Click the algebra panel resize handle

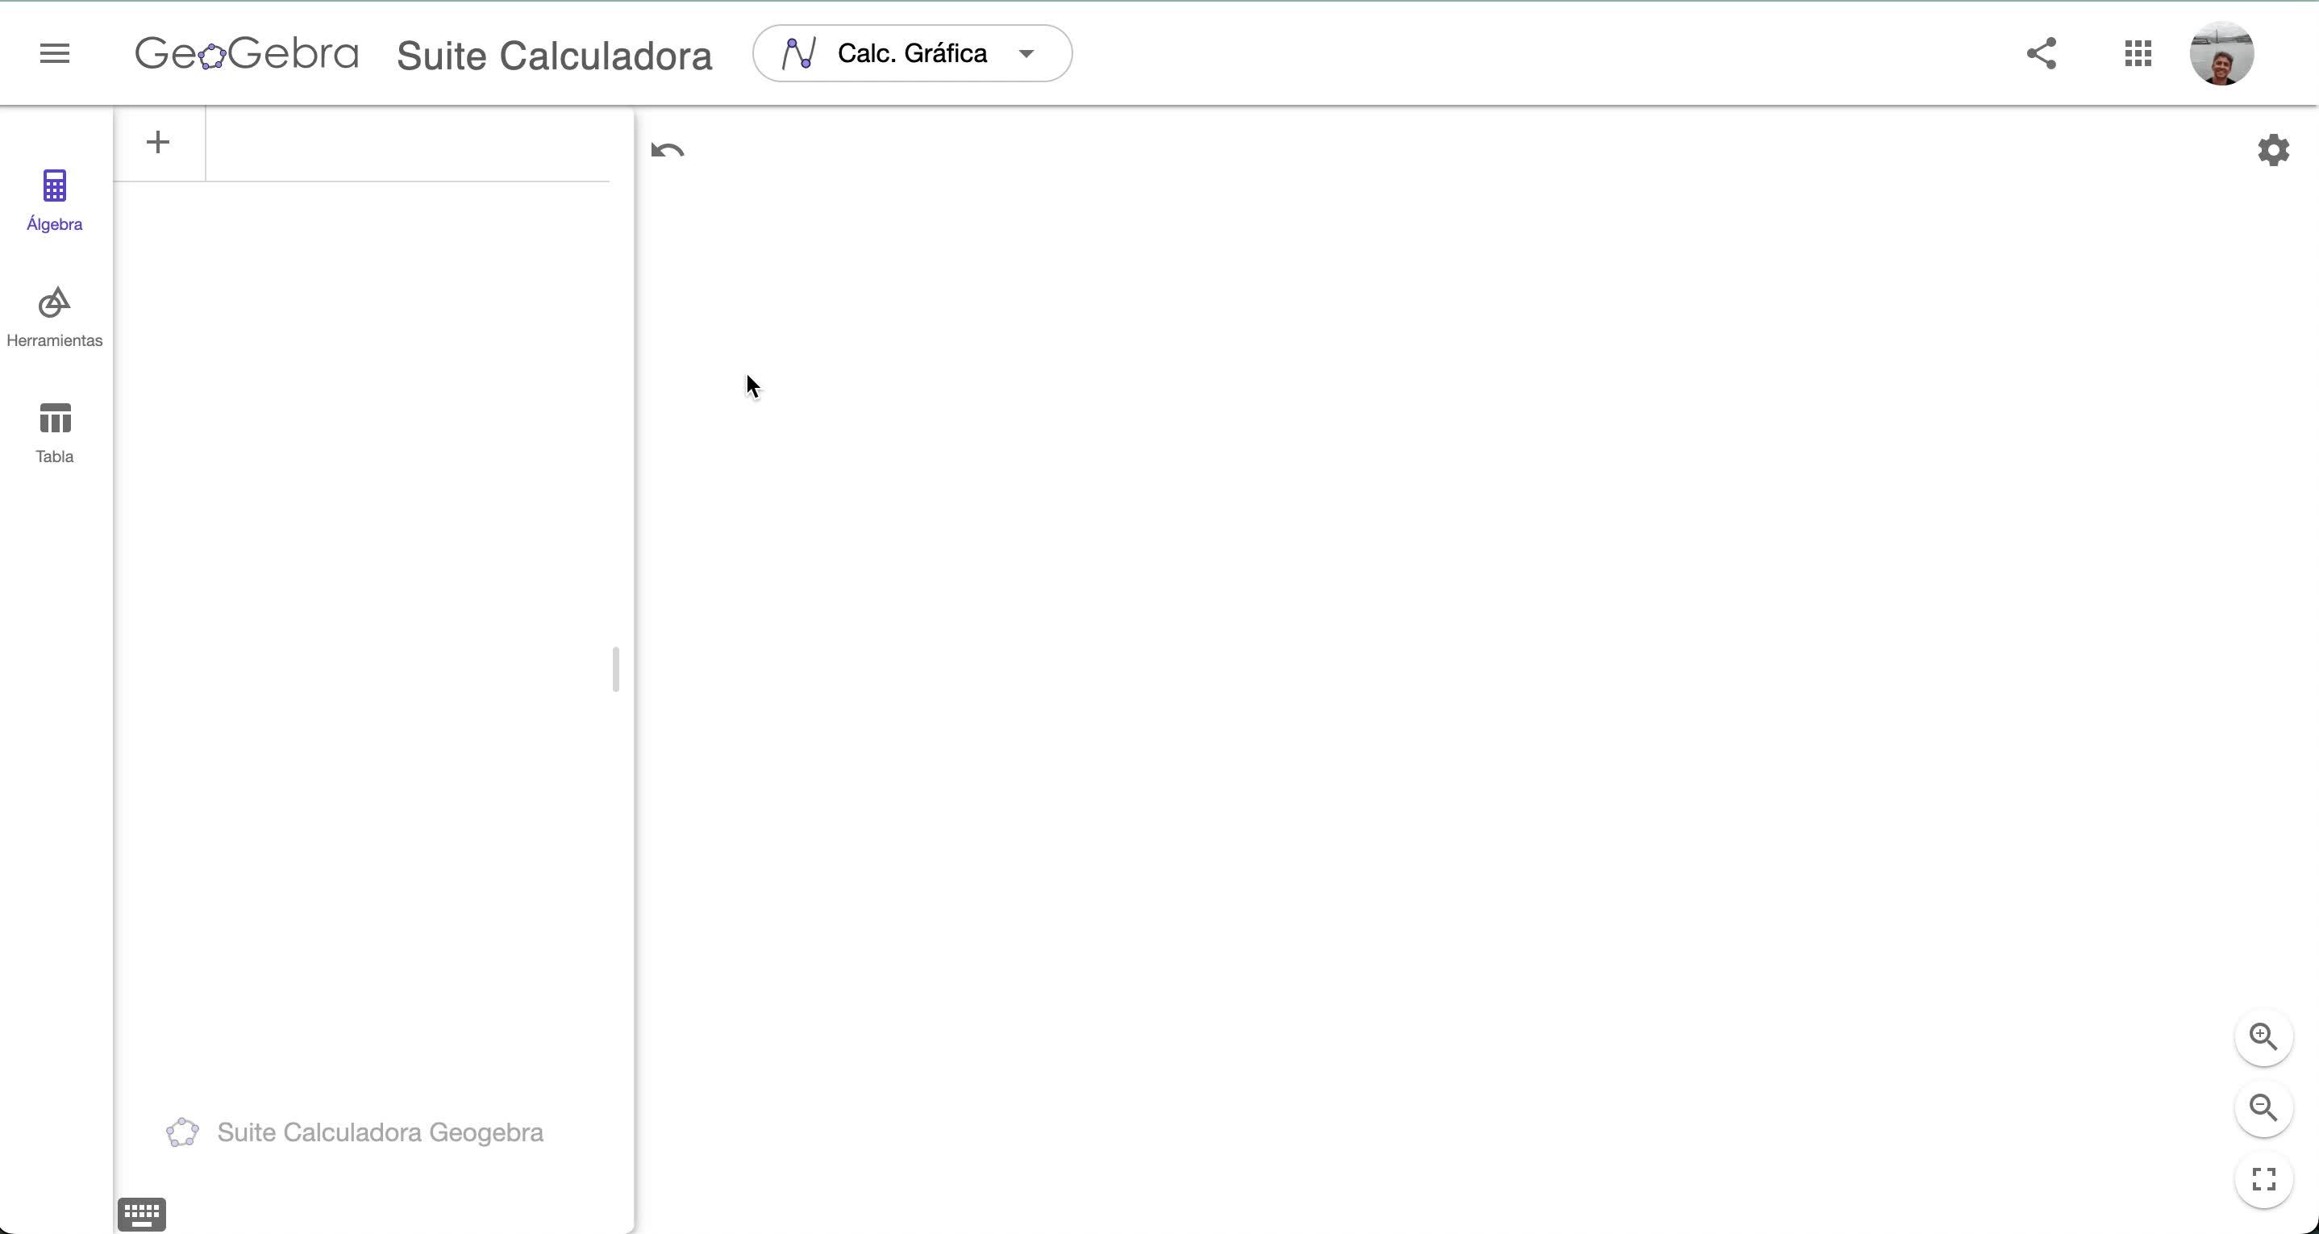tap(616, 669)
